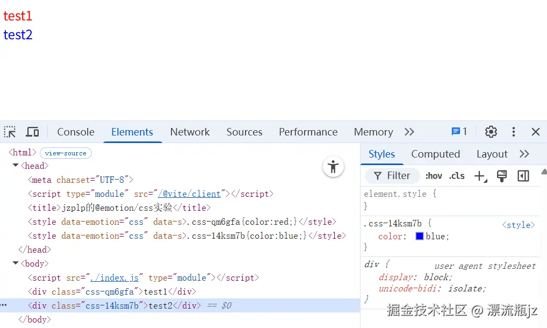Click the rendering emulation icon in Styles pane
This screenshot has height=328, width=547.
tap(501, 176)
